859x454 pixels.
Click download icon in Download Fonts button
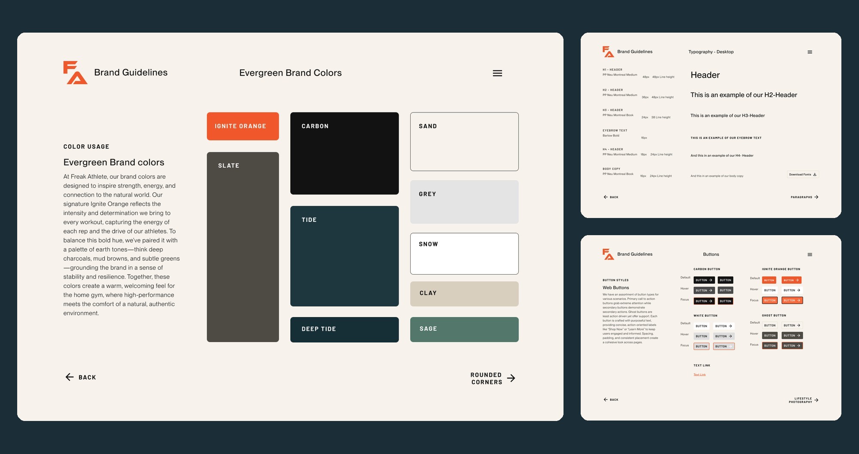[815, 174]
